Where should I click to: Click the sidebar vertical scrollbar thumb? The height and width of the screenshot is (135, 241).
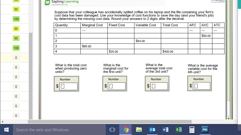[x=30, y=76]
